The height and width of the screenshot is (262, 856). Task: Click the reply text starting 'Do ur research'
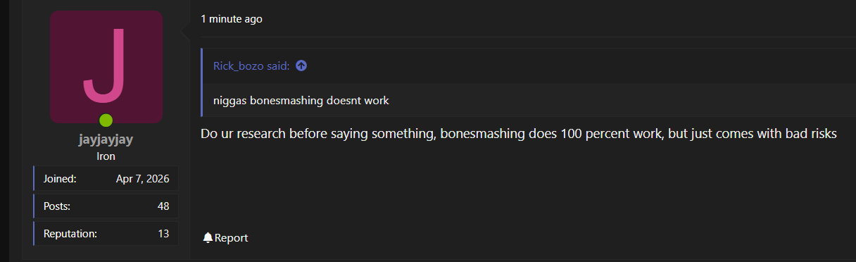[x=518, y=134]
